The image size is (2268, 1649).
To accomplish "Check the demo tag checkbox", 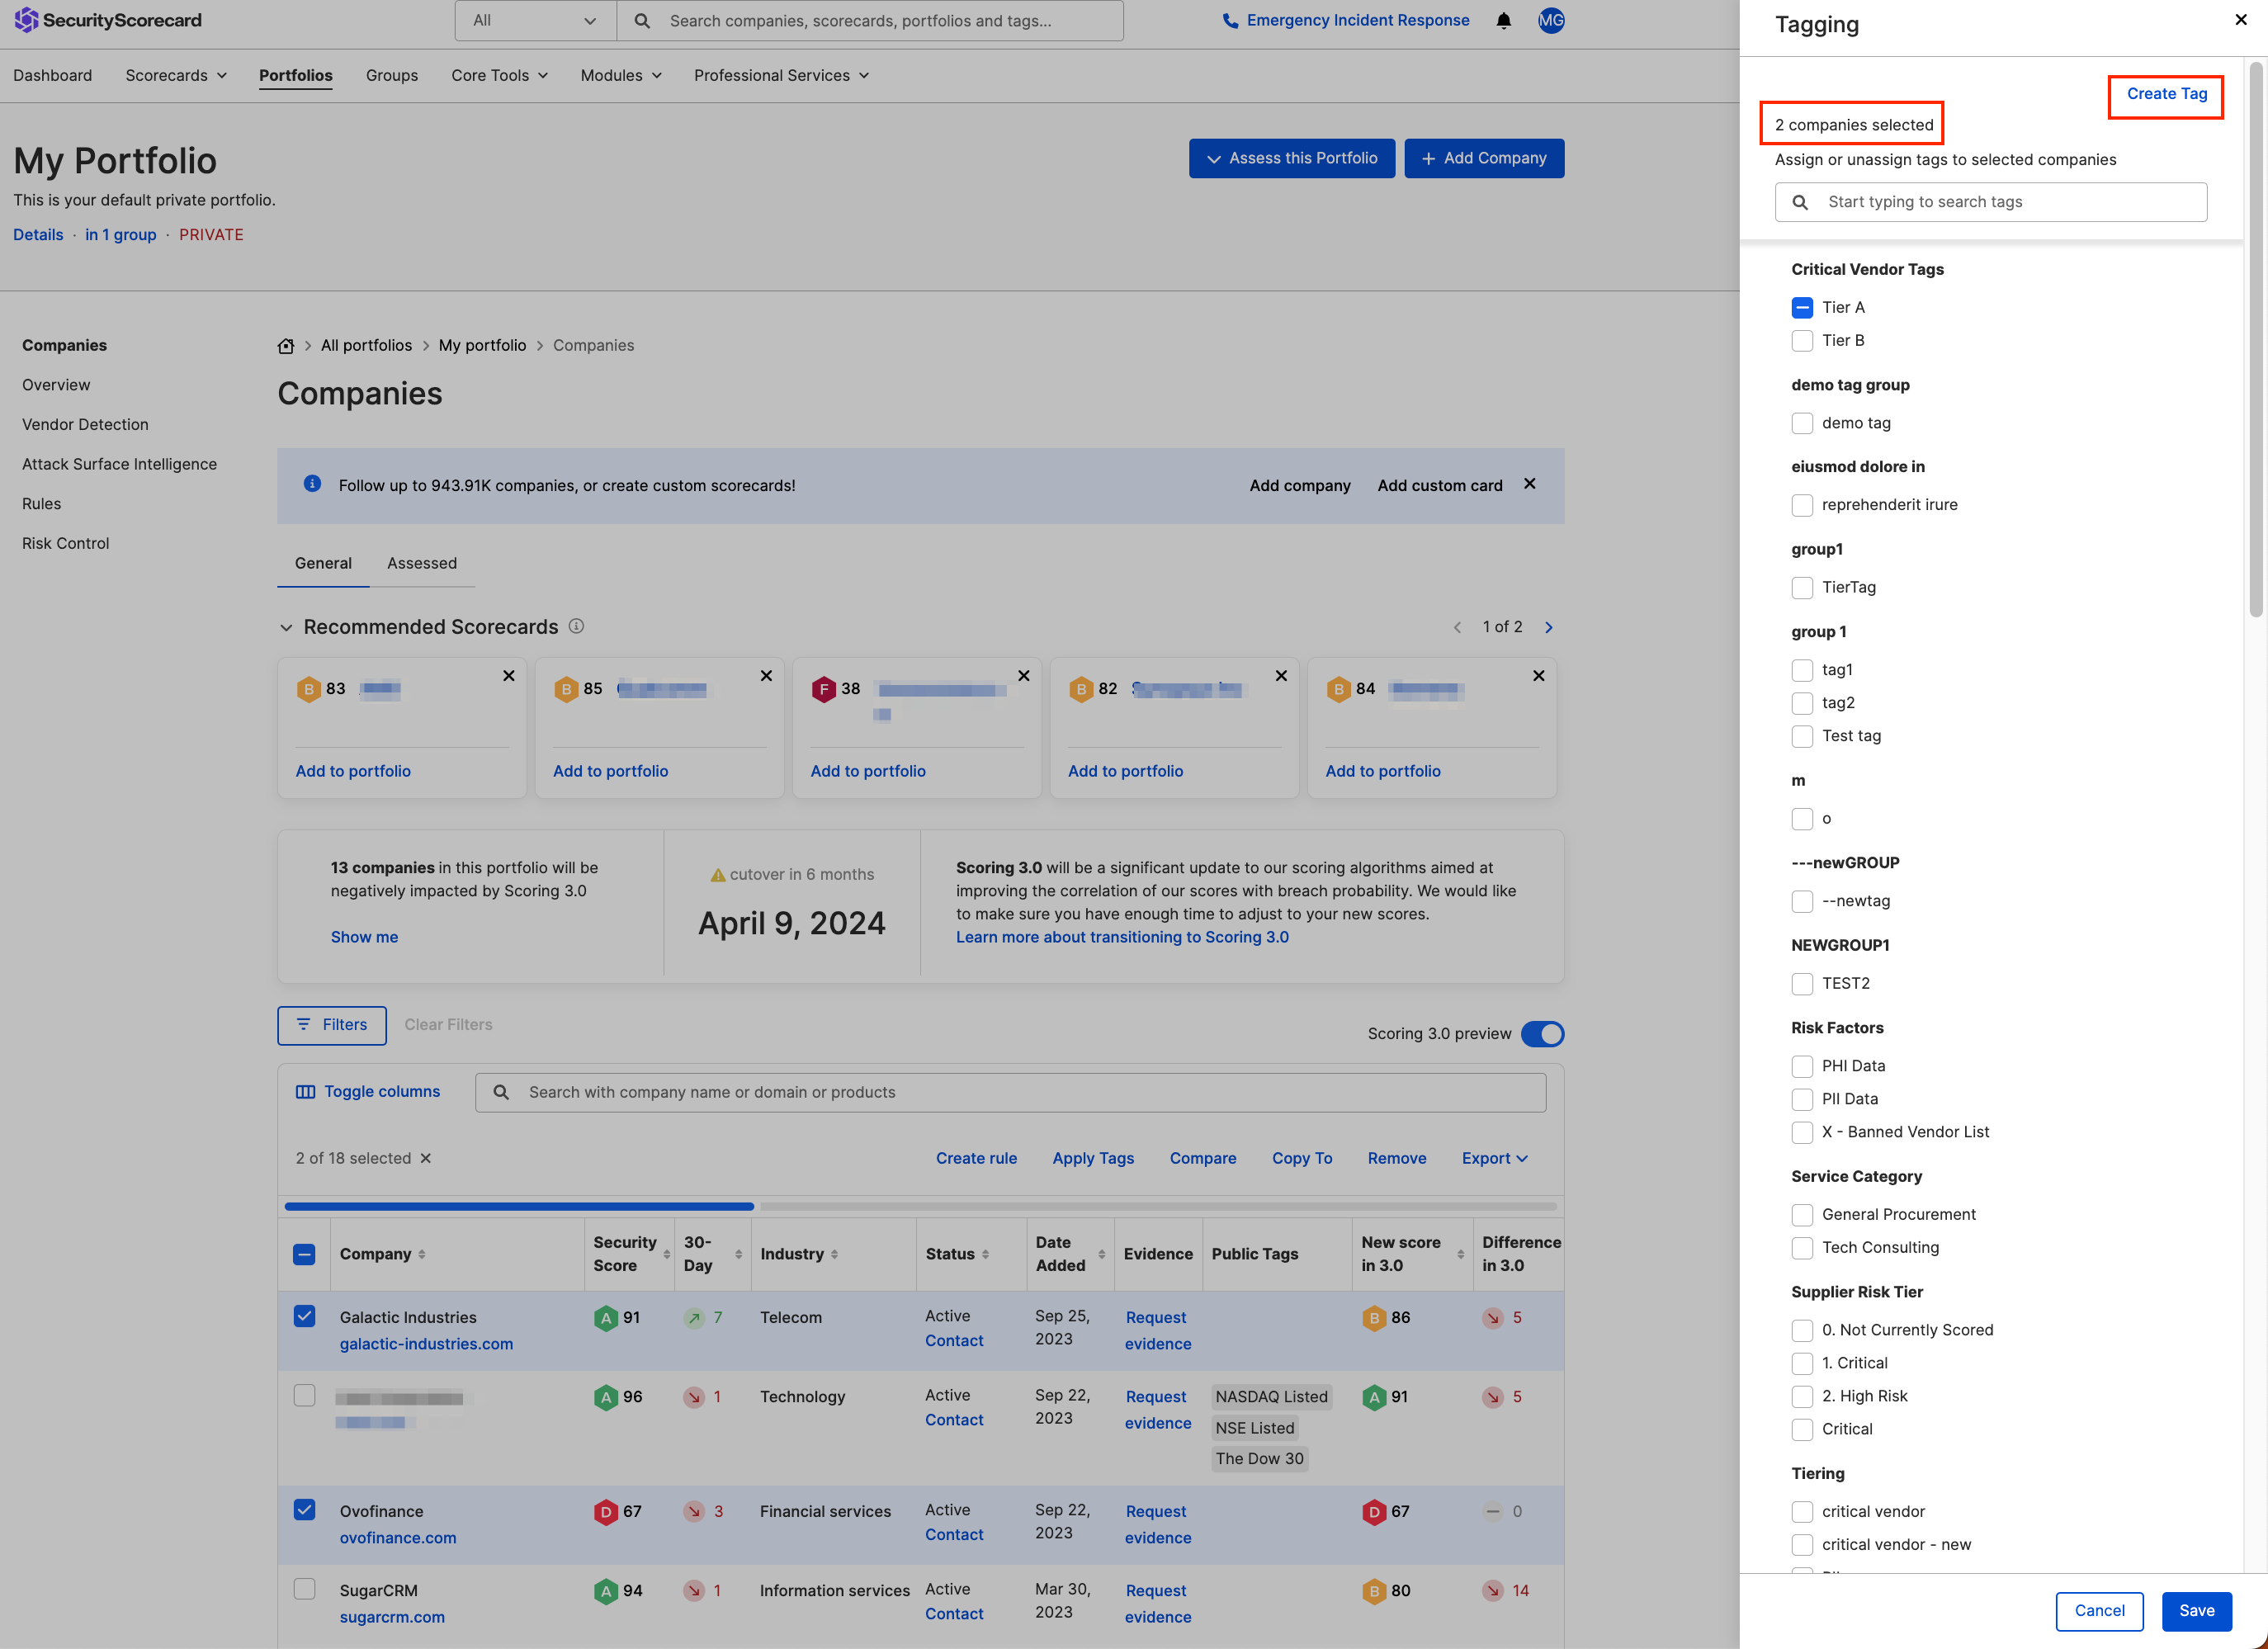I will pyautogui.click(x=1802, y=424).
